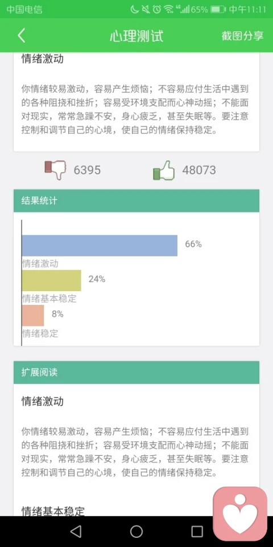This screenshot has width=273, height=547.
Task: Tap the 48073 like count
Action: click(199, 170)
